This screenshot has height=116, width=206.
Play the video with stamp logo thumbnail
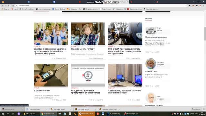(88, 75)
